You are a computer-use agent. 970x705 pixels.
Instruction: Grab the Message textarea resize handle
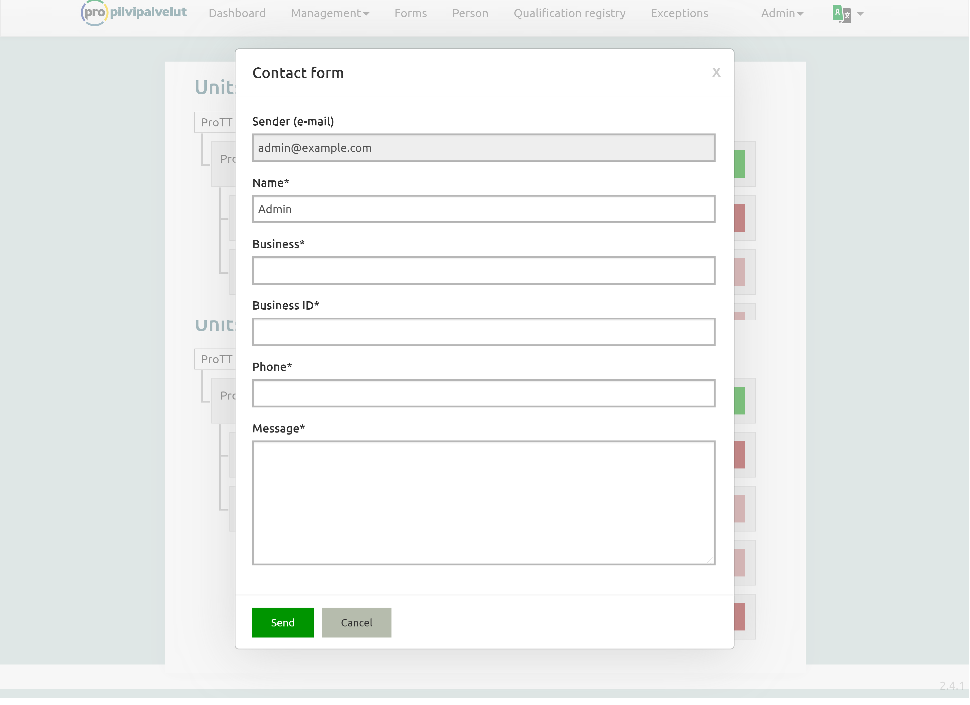[710, 560]
